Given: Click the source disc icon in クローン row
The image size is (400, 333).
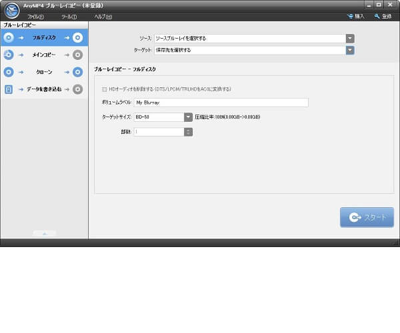Looking at the screenshot, I should [x=9, y=72].
